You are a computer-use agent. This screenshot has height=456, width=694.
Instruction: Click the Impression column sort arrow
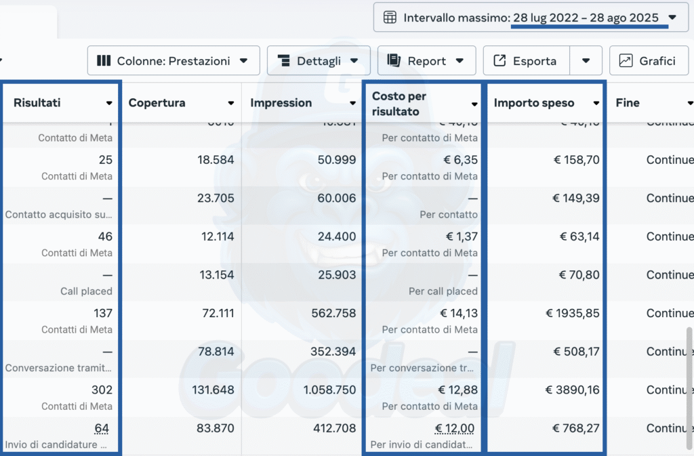pyautogui.click(x=352, y=104)
